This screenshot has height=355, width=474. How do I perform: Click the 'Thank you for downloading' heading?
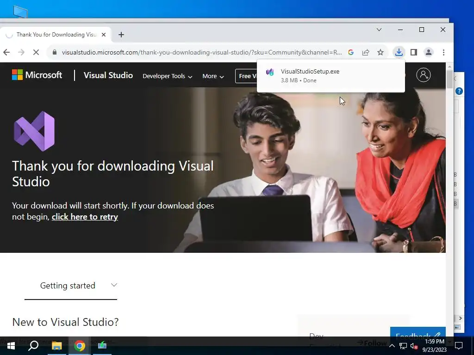point(113,174)
